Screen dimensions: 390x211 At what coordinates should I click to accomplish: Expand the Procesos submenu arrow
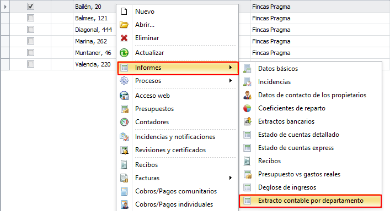pyautogui.click(x=231, y=80)
